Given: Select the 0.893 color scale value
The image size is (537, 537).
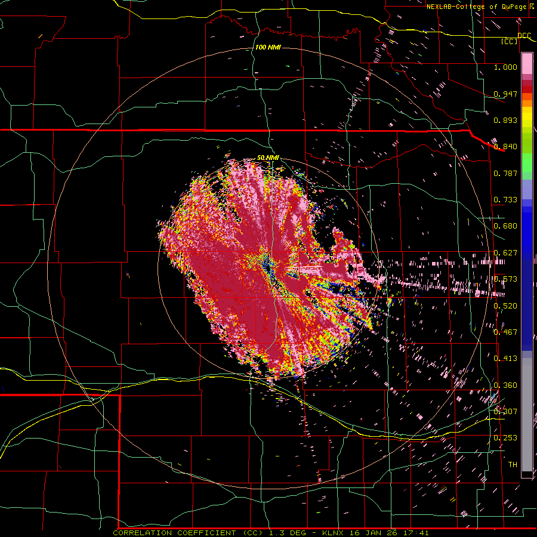Looking at the screenshot, I should [x=505, y=120].
